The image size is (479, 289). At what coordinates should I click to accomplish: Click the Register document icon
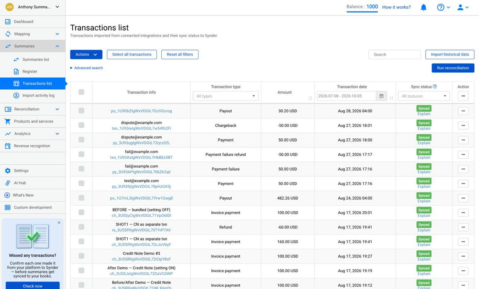(x=16, y=72)
